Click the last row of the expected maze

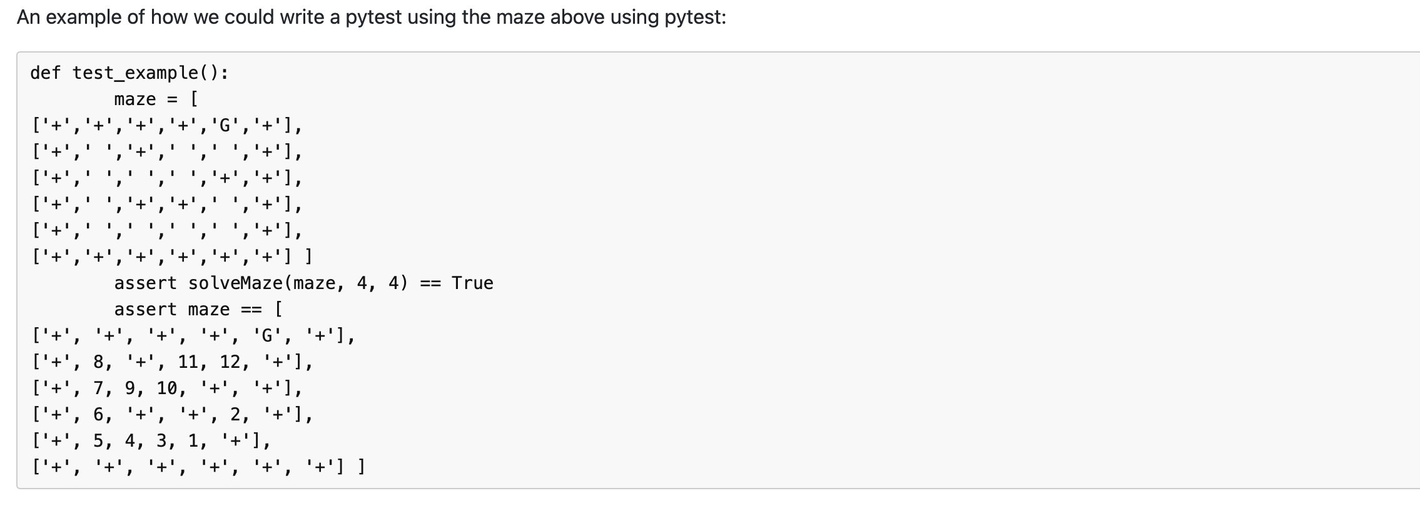(198, 467)
